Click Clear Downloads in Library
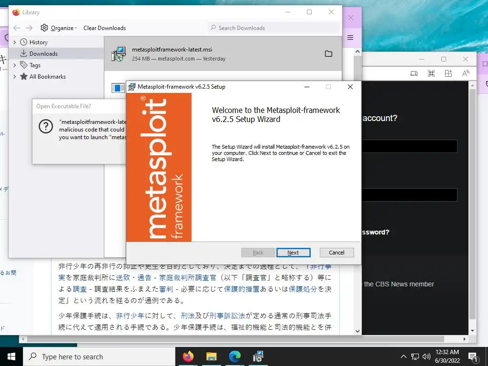The height and width of the screenshot is (366, 488). [104, 28]
